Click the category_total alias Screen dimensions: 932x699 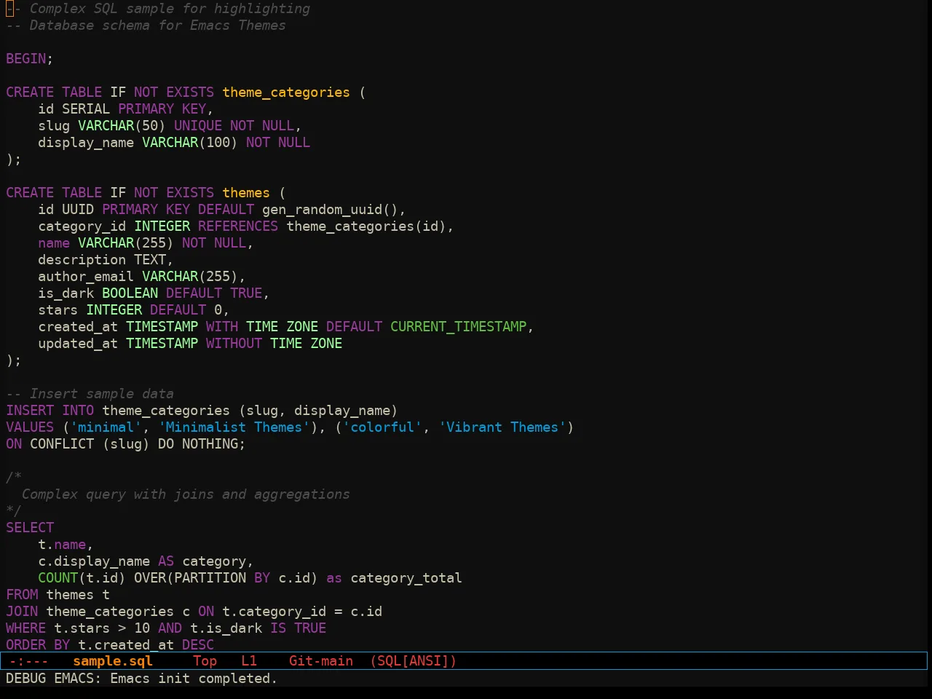point(406,578)
